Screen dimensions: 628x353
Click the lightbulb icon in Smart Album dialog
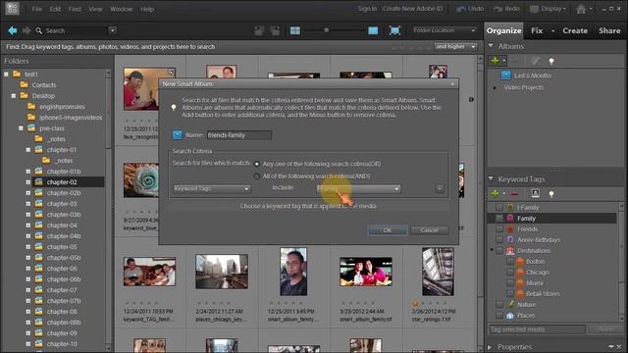coord(174,107)
